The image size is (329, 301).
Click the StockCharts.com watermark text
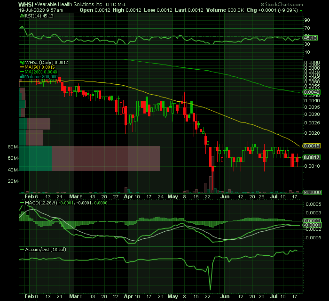tap(282, 4)
